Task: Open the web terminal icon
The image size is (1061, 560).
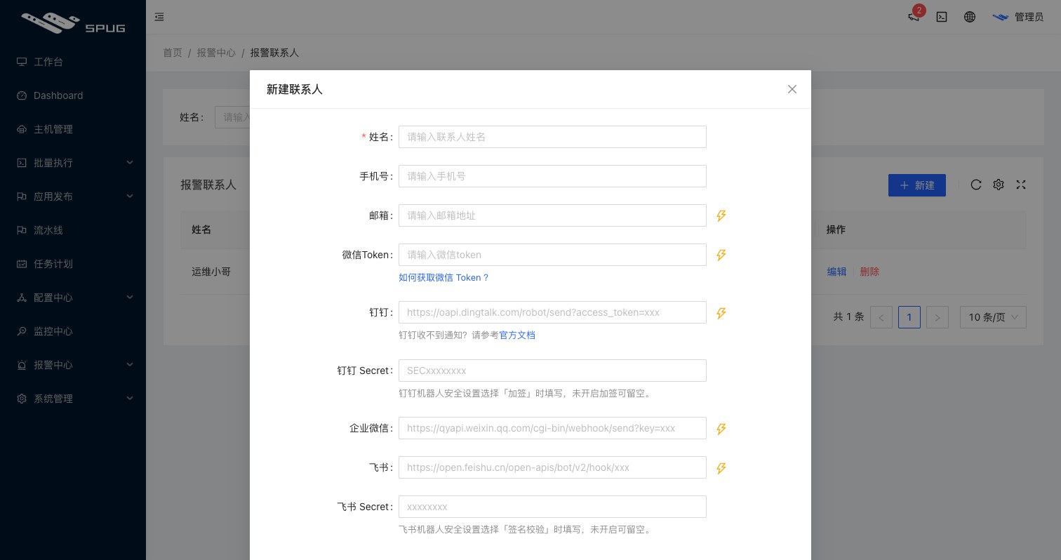Action: click(x=942, y=17)
